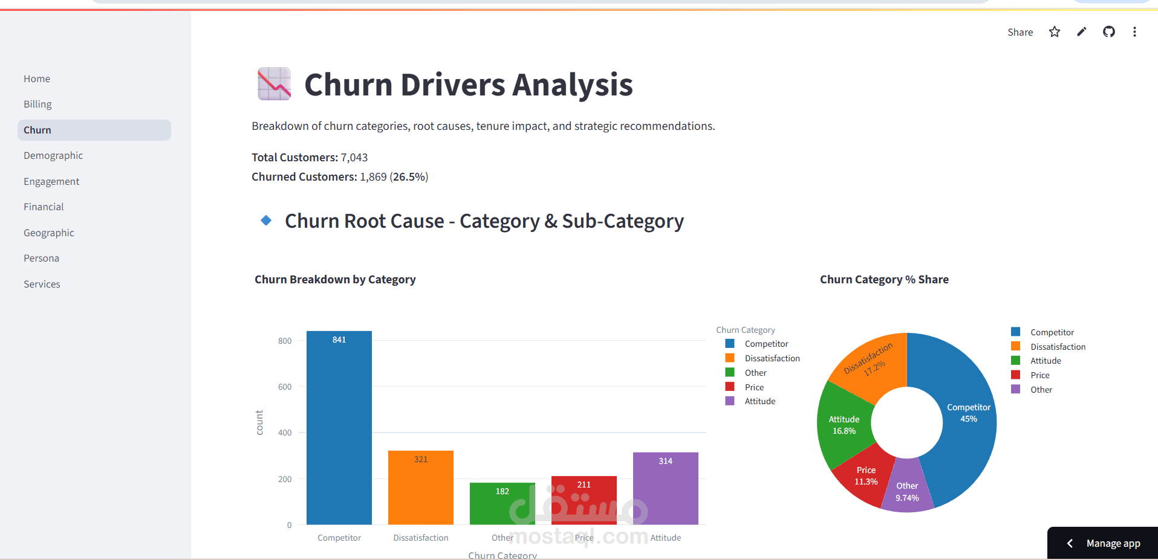The image size is (1158, 560).
Task: Toggle Dissatisfaction in bar chart legend
Action: tap(763, 358)
